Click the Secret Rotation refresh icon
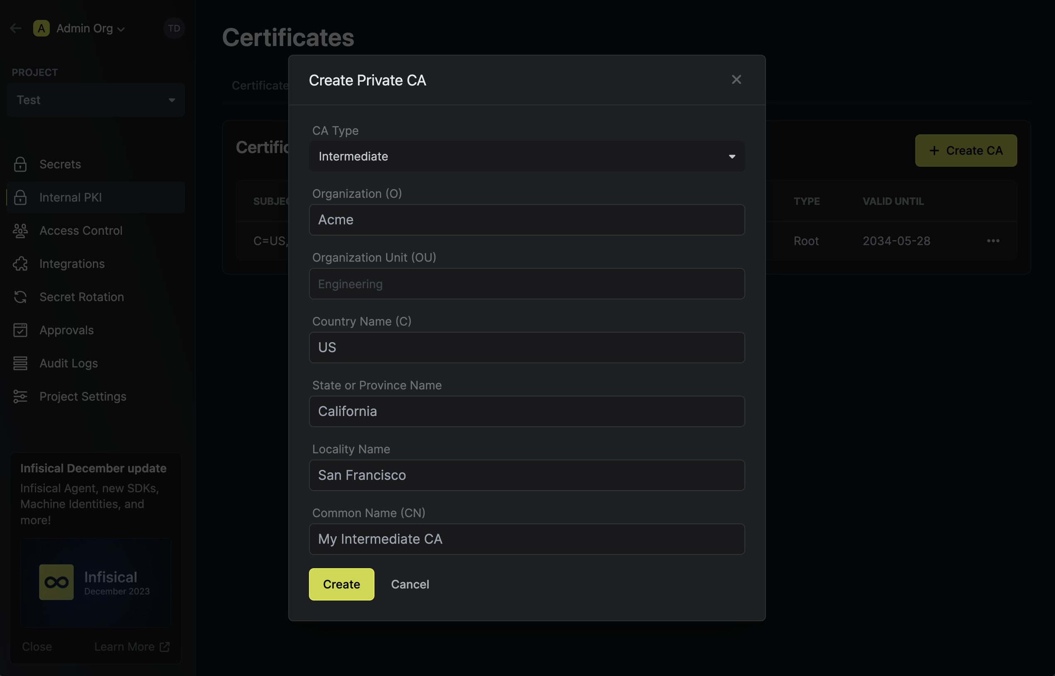This screenshot has height=676, width=1055. tap(20, 297)
